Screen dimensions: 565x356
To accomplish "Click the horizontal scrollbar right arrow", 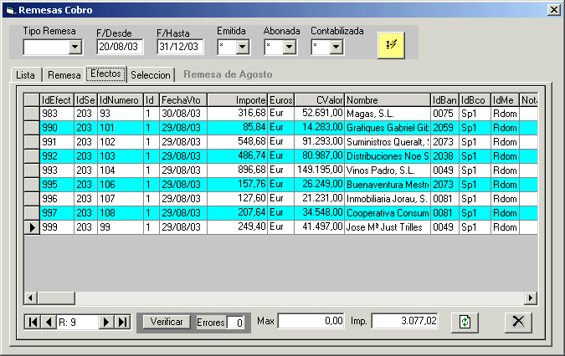I will coord(530,298).
